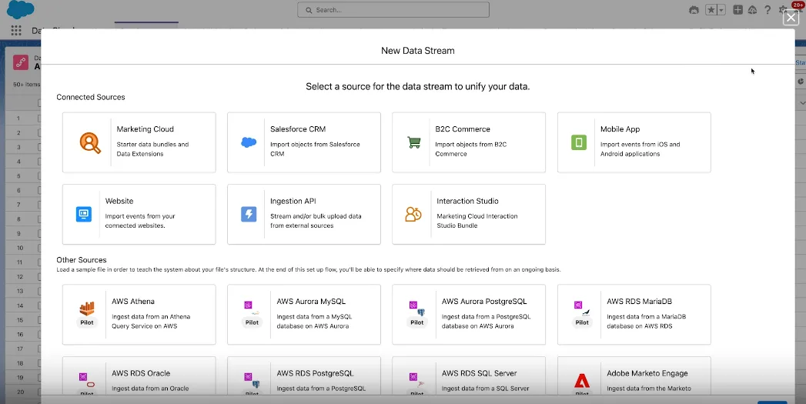Pick the Interaction Studio person-clock icon
This screenshot has height=404, width=806.
413,215
